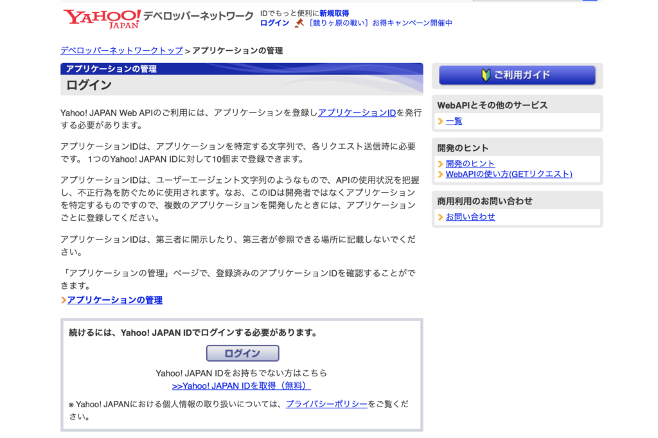Click the 一覧 link under WebAPI services
The image size is (658, 438).
coord(454,121)
